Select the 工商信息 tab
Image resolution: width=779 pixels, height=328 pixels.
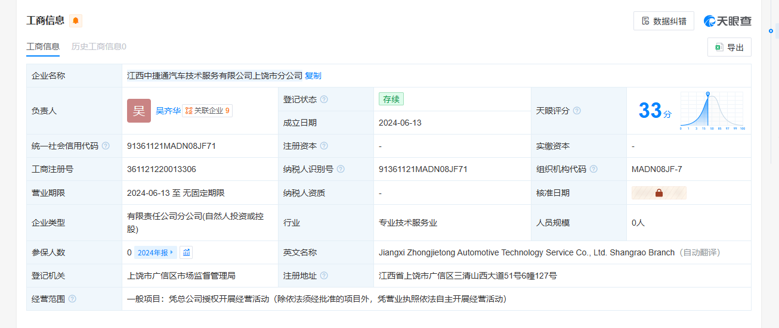[43, 46]
